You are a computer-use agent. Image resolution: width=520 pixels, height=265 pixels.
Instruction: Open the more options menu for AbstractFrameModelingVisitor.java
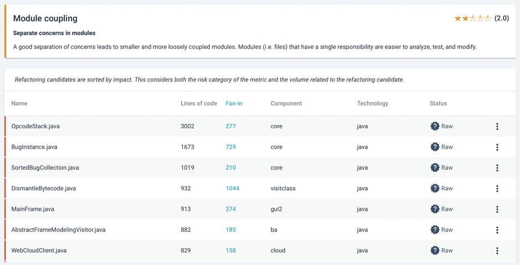tap(497, 230)
